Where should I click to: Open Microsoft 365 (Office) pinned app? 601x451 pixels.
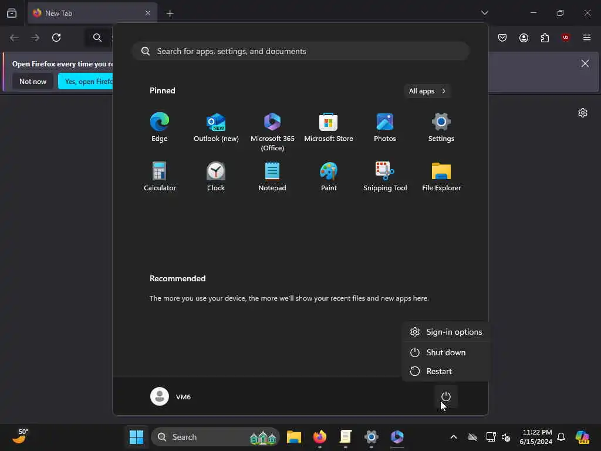272,132
